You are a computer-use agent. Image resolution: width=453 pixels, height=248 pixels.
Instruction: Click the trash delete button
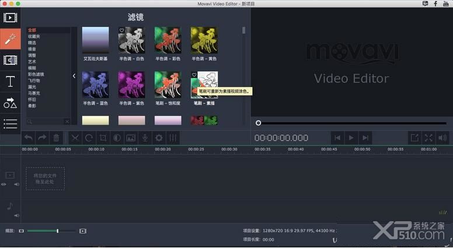point(56,138)
